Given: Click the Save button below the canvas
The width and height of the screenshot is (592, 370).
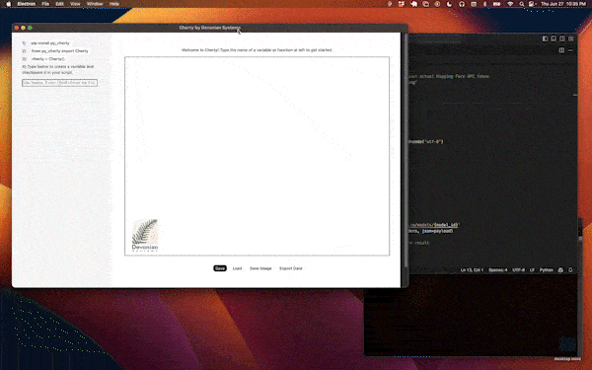Looking at the screenshot, I should click(220, 268).
